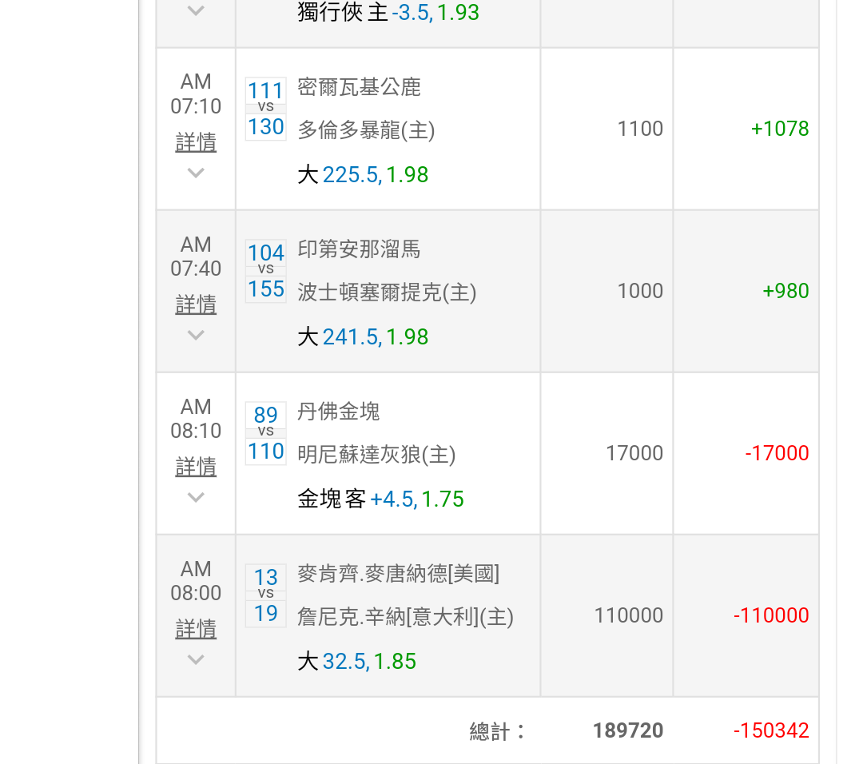863x764 pixels.
Task: Click the 13 vs 19 score box
Action: 266,595
